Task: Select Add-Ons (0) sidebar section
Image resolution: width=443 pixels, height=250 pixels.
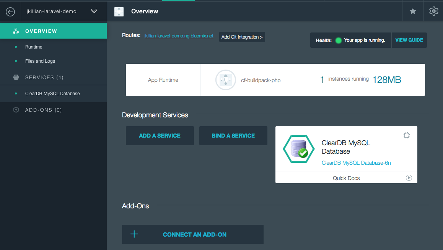Action: click(x=43, y=110)
